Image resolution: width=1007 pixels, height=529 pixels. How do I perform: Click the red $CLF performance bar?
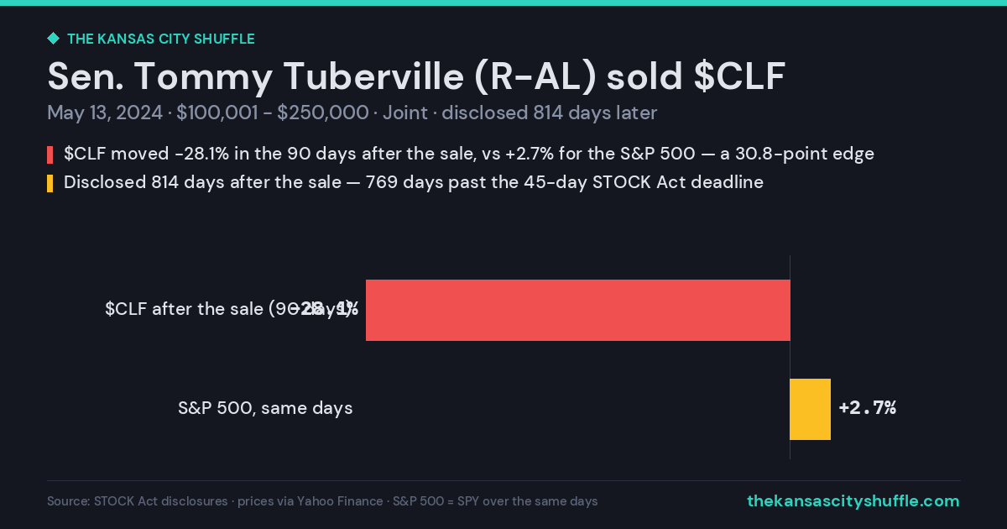pyautogui.click(x=577, y=310)
